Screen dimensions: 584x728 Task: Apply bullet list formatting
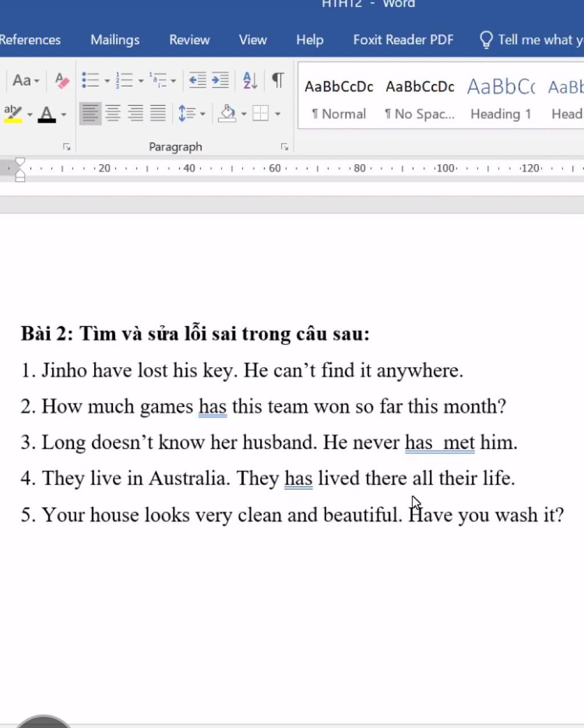click(90, 80)
